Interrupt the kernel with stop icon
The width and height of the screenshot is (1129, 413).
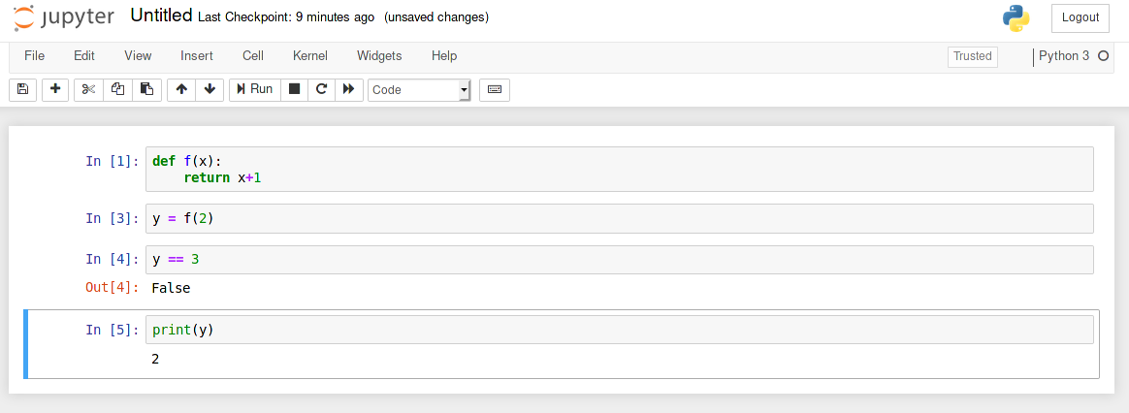coord(295,89)
